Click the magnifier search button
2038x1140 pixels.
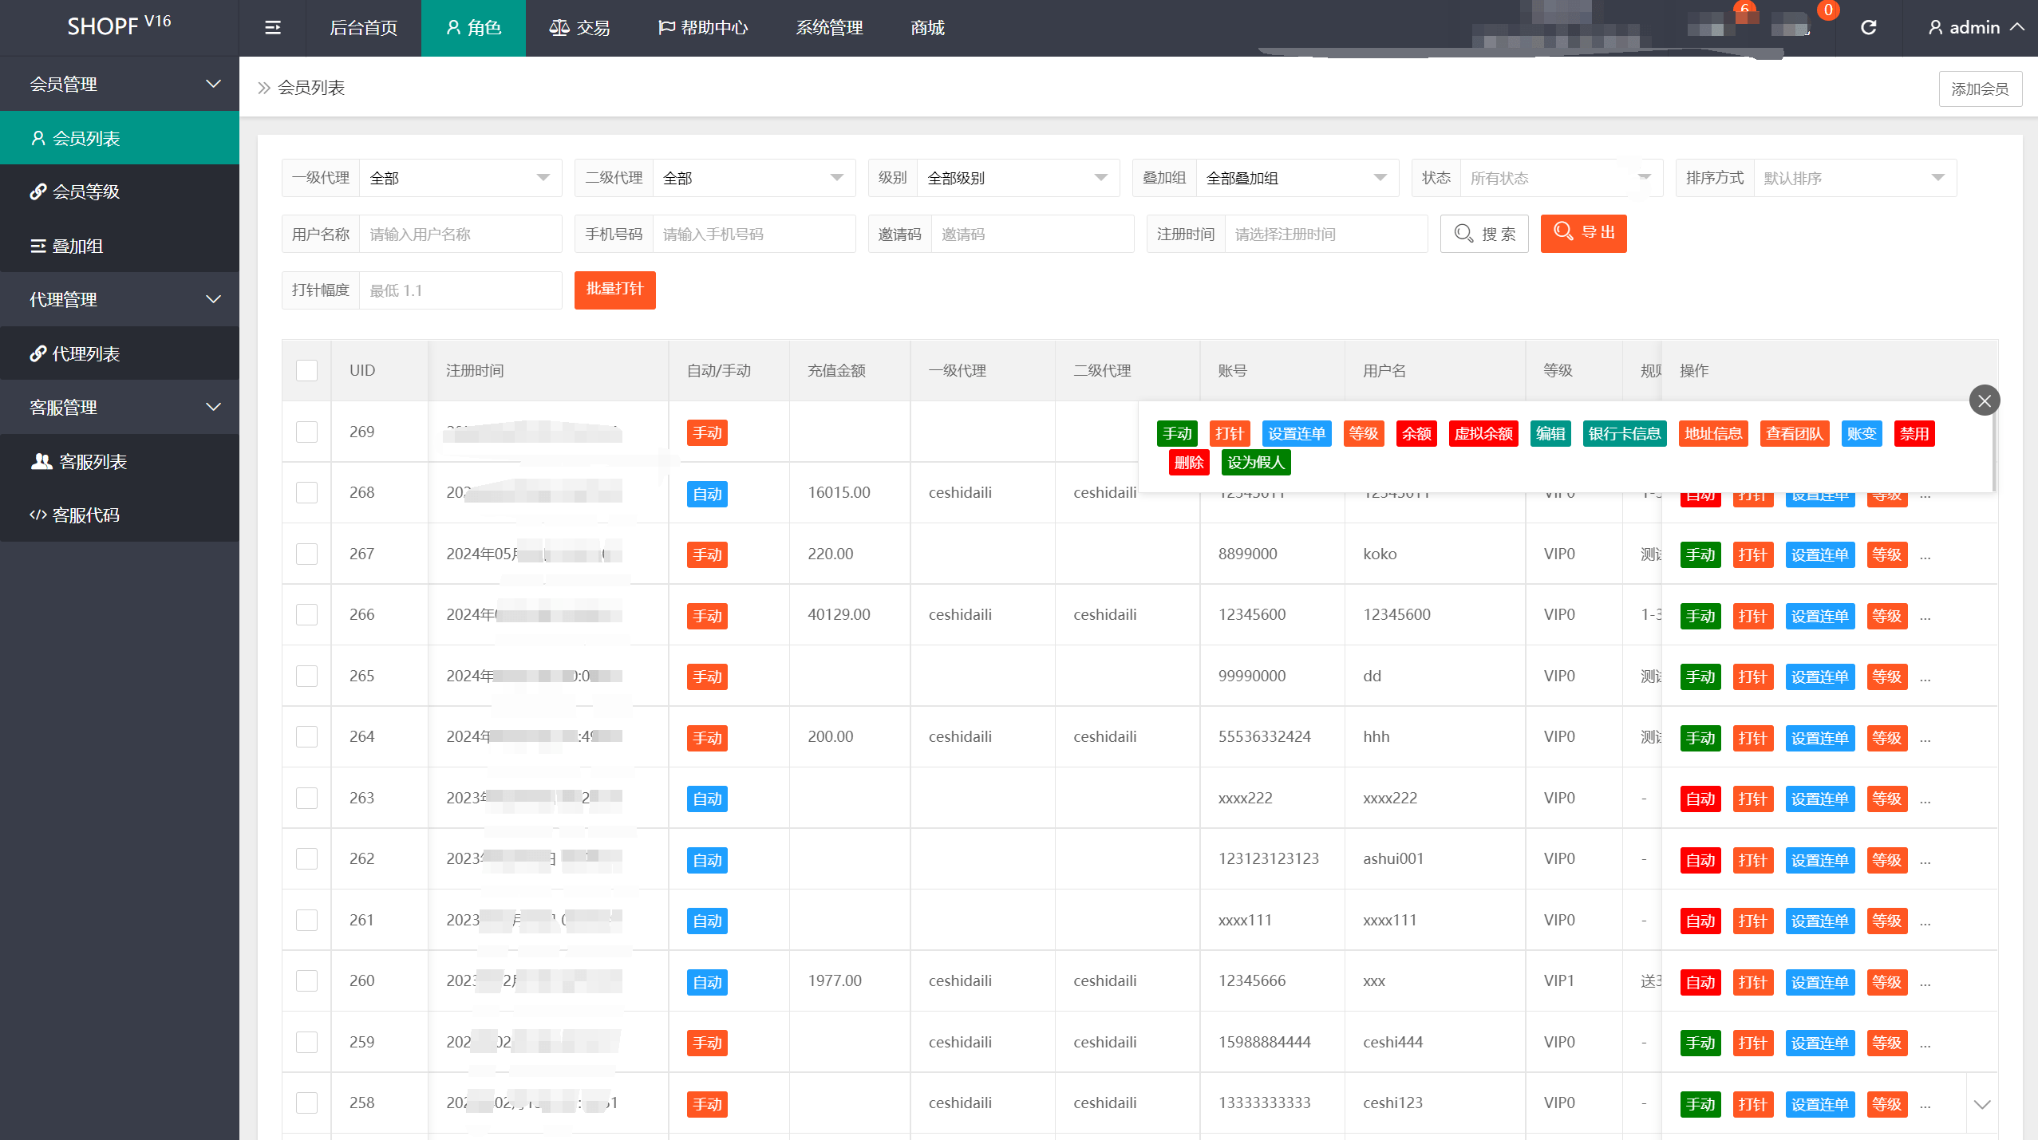click(x=1483, y=234)
